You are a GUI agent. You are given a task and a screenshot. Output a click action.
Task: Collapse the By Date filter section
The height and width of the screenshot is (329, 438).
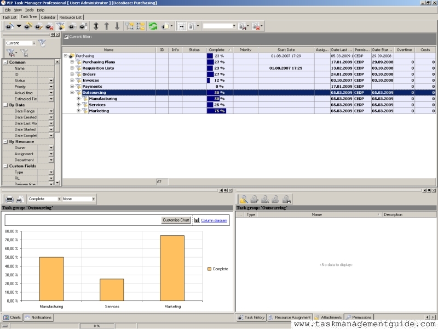(x=5, y=104)
